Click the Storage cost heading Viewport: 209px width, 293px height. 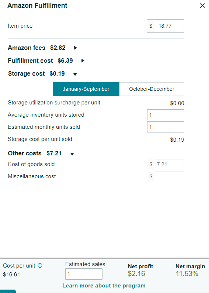click(x=27, y=74)
